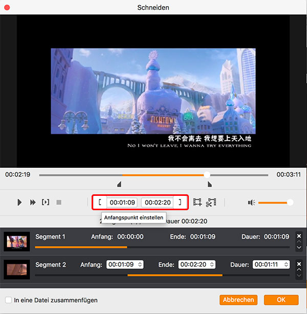Click Segment 2 Ende time field
This screenshot has width=307, height=314.
tap(197, 264)
